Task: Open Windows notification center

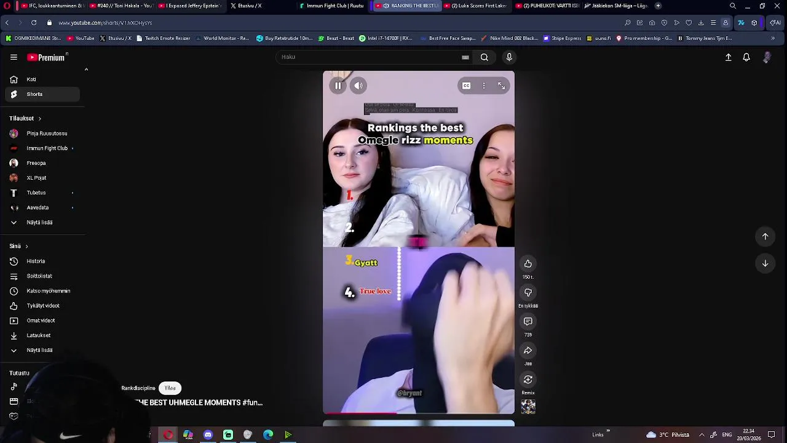Action: [771, 435]
